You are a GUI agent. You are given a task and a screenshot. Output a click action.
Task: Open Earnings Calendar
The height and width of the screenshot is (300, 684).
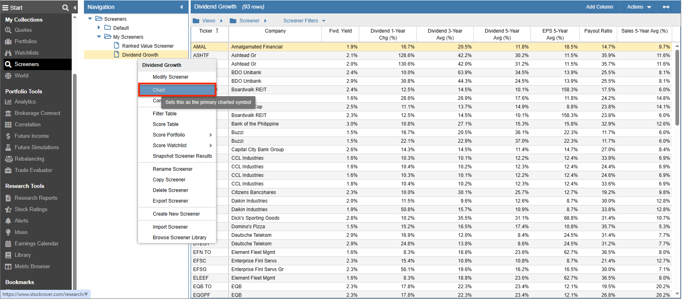tap(36, 243)
